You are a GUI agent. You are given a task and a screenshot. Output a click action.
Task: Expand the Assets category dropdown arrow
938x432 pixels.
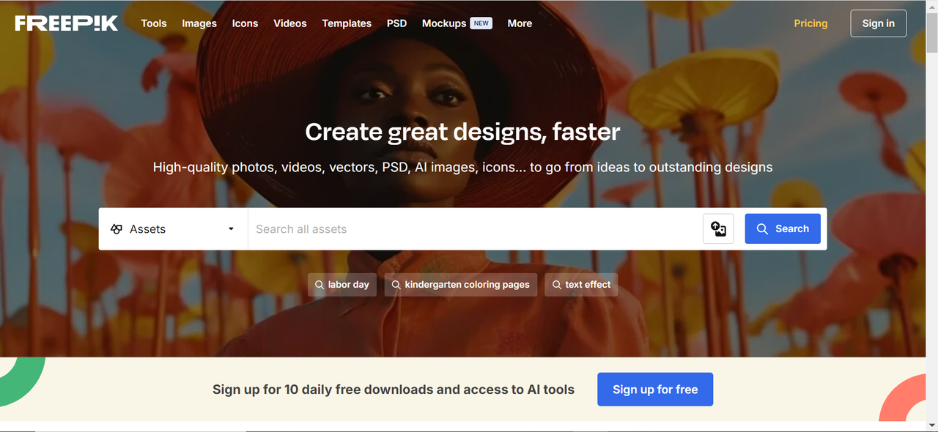[231, 229]
